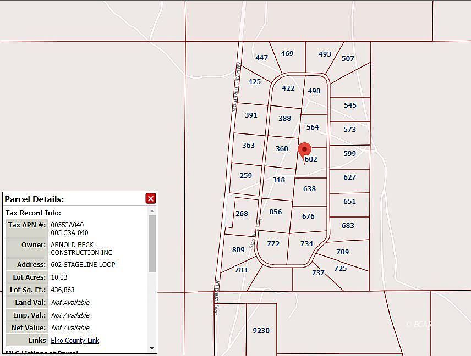
Task: Click the Mountain City Hwy road label
Action: click(x=237, y=87)
